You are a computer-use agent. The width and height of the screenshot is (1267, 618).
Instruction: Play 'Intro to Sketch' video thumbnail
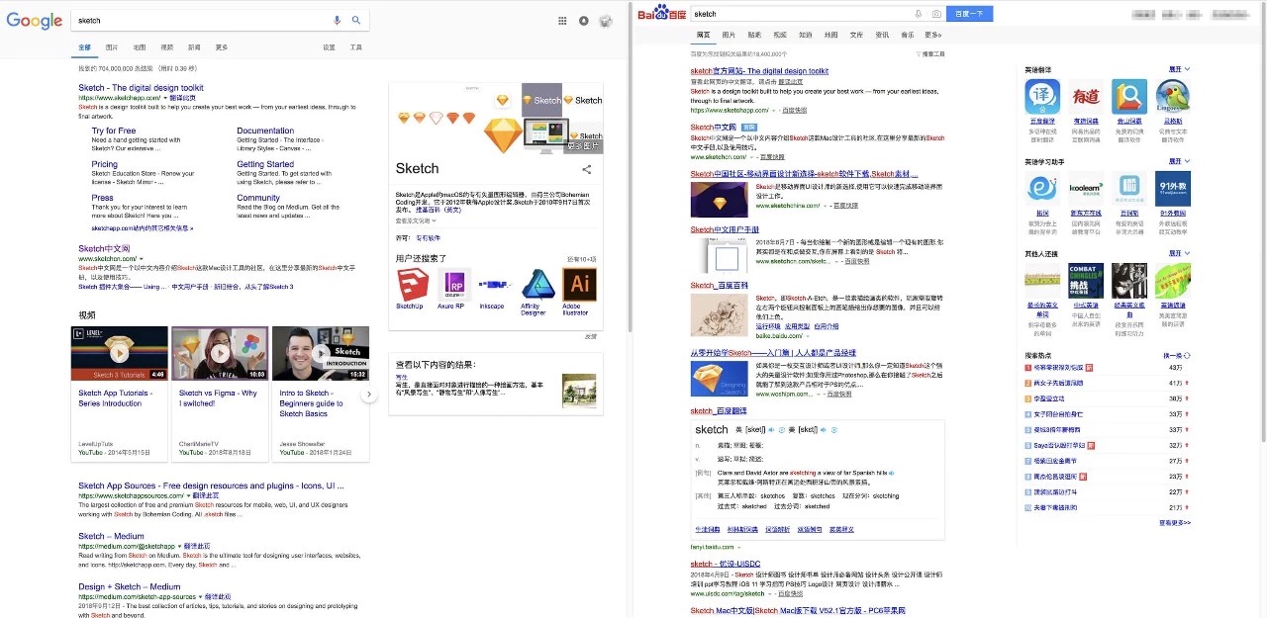pos(321,353)
